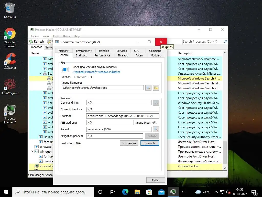Open file location with the folder icon
Viewport: 262px width, 197px height.
pyautogui.click(x=156, y=88)
